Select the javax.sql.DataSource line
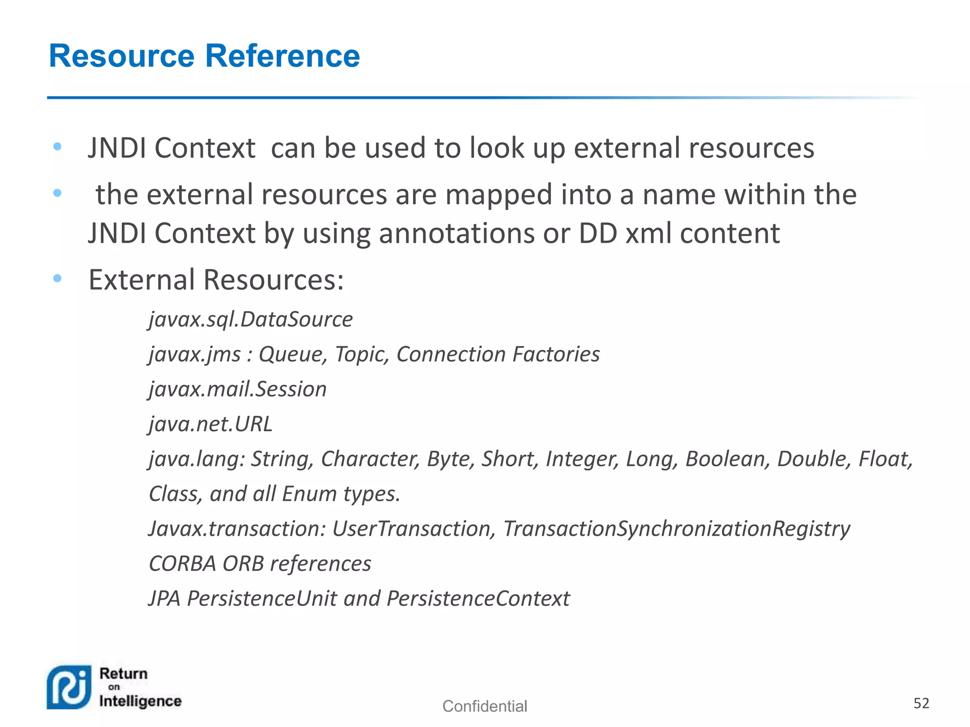Screen dimensions: 970x727 [x=251, y=319]
